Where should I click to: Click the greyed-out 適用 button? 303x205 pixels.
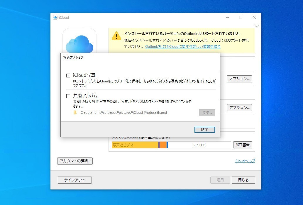click(x=220, y=180)
